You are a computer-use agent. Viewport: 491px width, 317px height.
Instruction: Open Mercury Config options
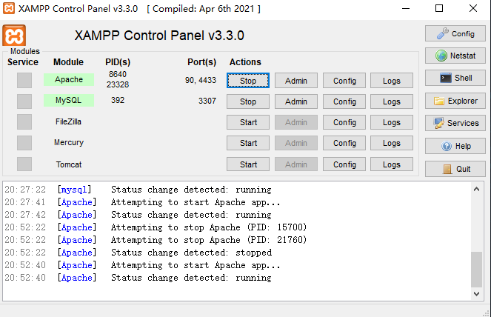(344, 143)
